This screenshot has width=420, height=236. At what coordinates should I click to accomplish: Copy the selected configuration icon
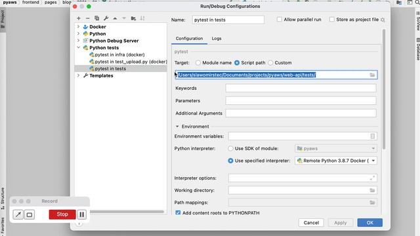coord(96,18)
